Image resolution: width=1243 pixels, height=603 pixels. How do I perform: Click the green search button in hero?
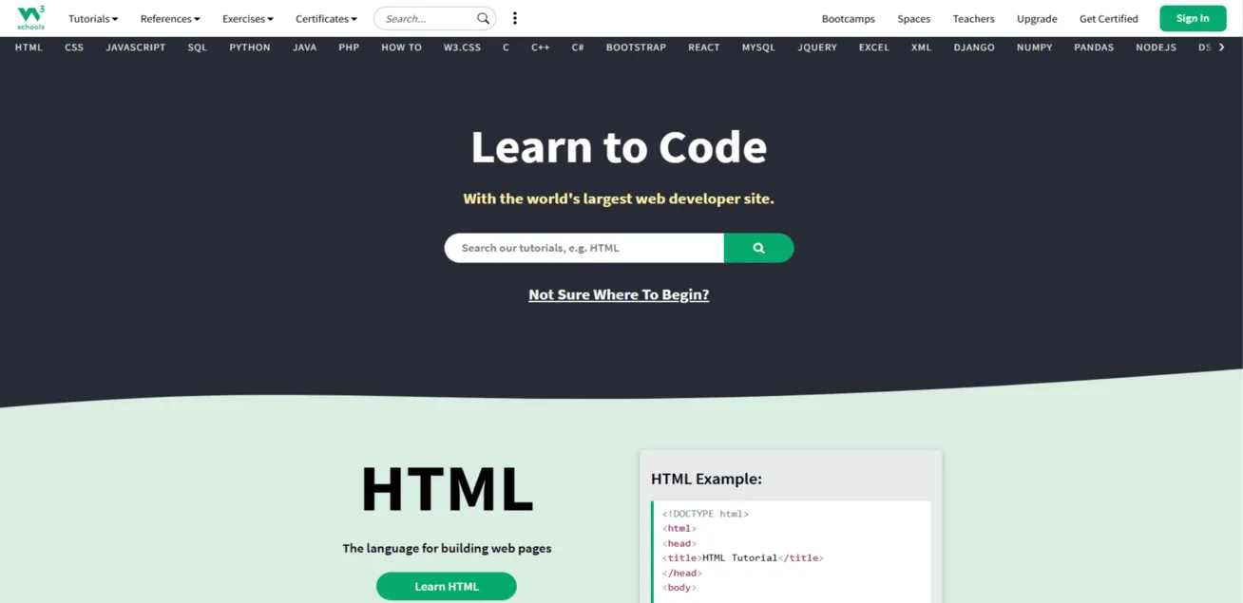point(758,248)
